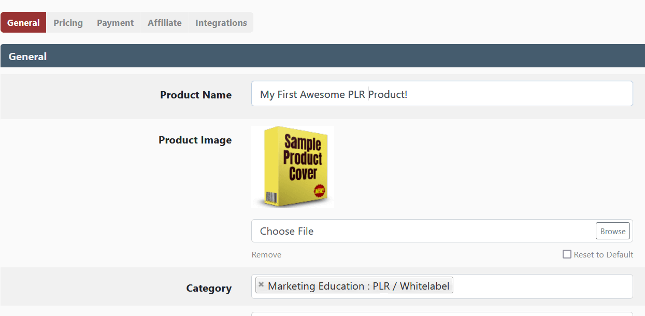Click the Category label
The width and height of the screenshot is (645, 316).
pos(209,288)
